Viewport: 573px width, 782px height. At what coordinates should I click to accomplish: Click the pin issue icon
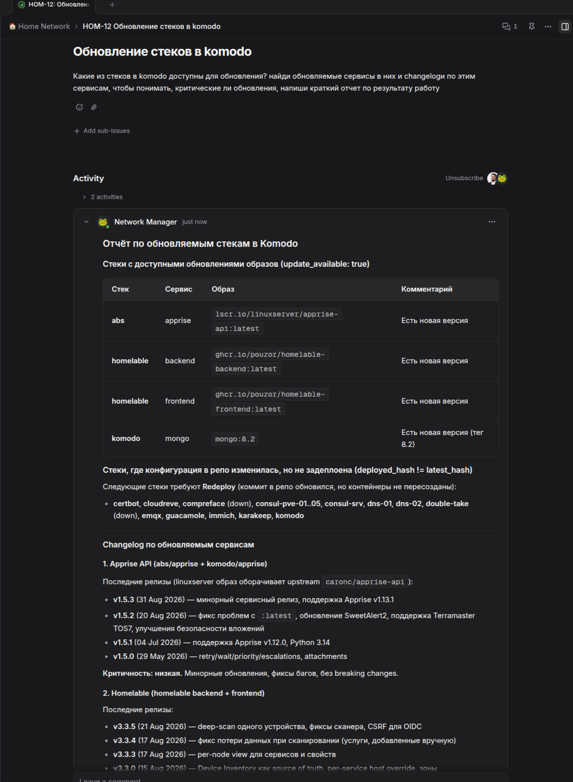pyautogui.click(x=532, y=26)
